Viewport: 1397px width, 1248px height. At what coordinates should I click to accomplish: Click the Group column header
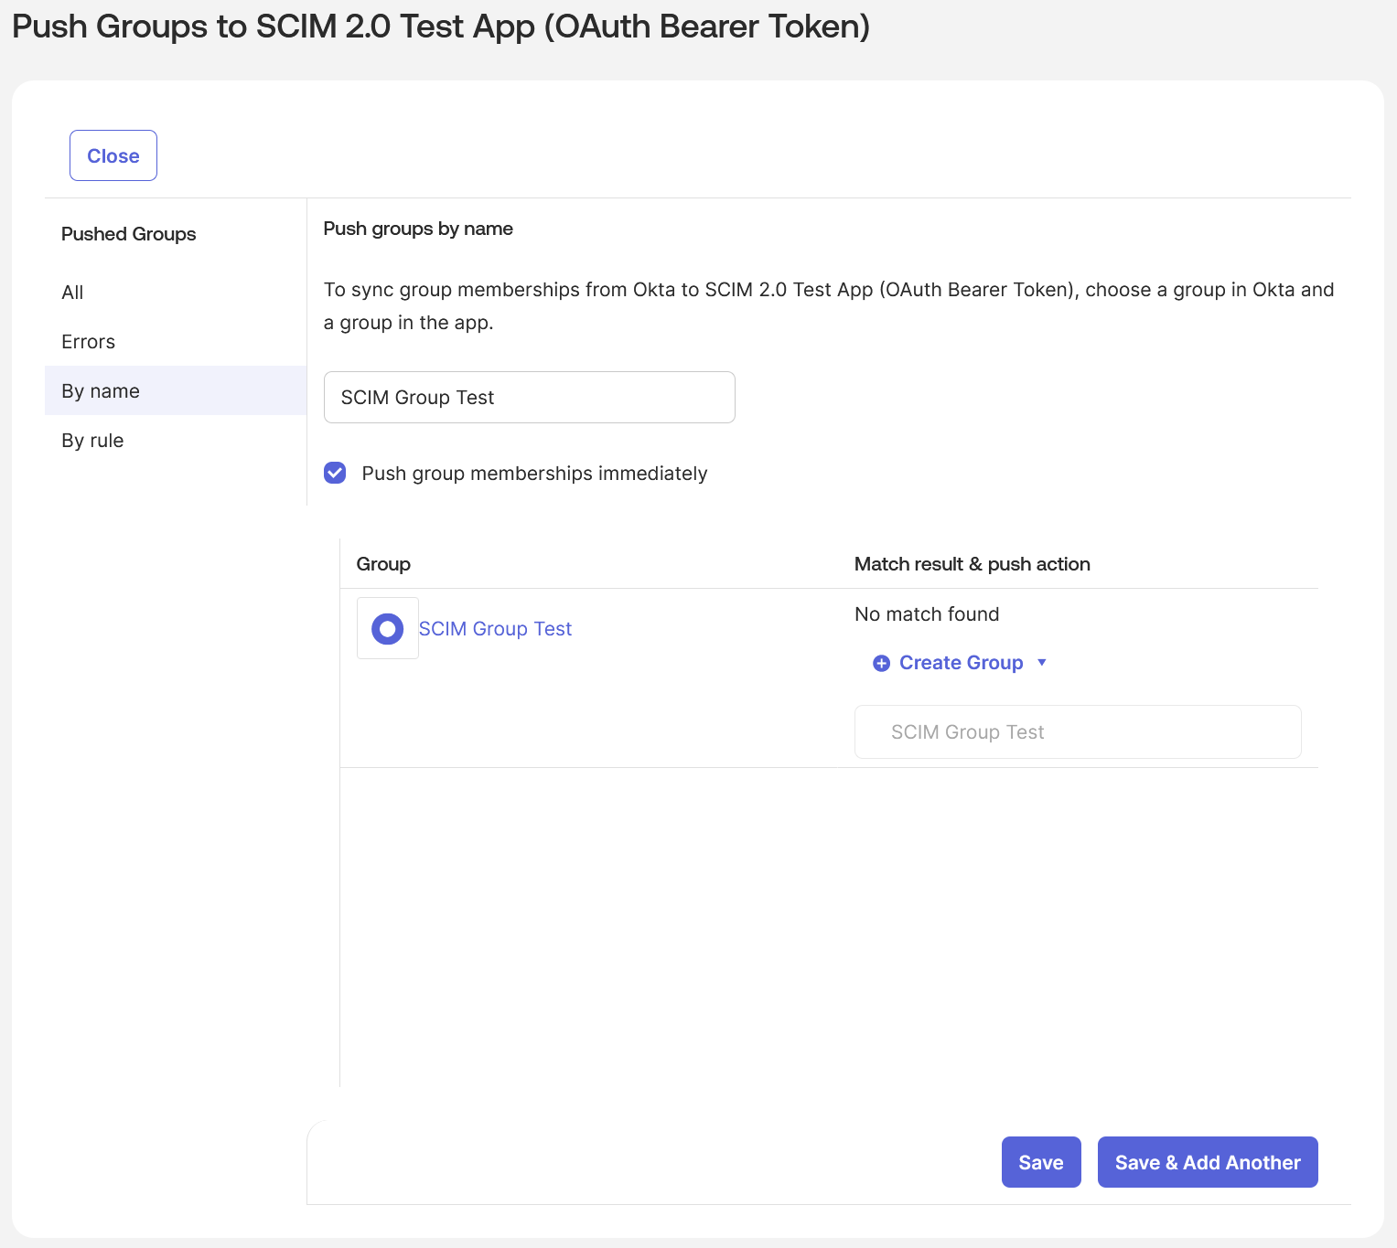tap(383, 564)
